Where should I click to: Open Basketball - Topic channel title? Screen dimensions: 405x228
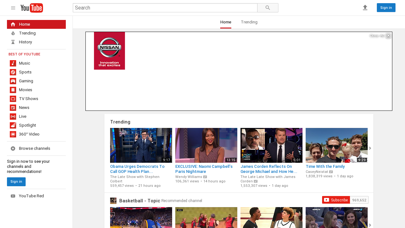coord(140,201)
